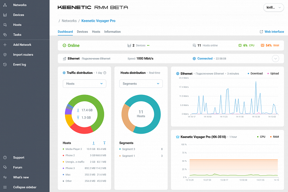Click the Add Network plus icon
Screen dimensions: 288x192
coord(5,45)
